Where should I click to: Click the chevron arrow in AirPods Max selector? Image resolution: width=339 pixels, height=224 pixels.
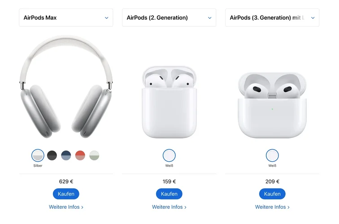(106, 18)
